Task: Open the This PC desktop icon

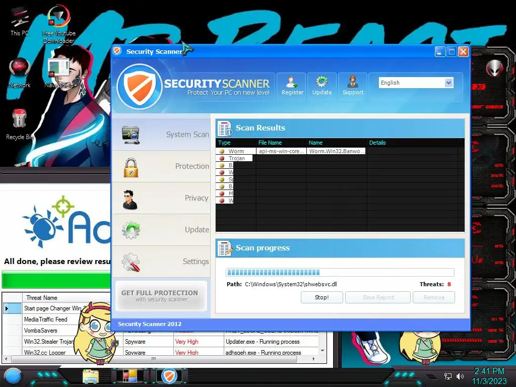Action: [x=20, y=21]
